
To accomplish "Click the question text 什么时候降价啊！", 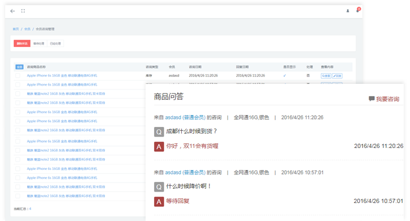I will pos(189,186).
